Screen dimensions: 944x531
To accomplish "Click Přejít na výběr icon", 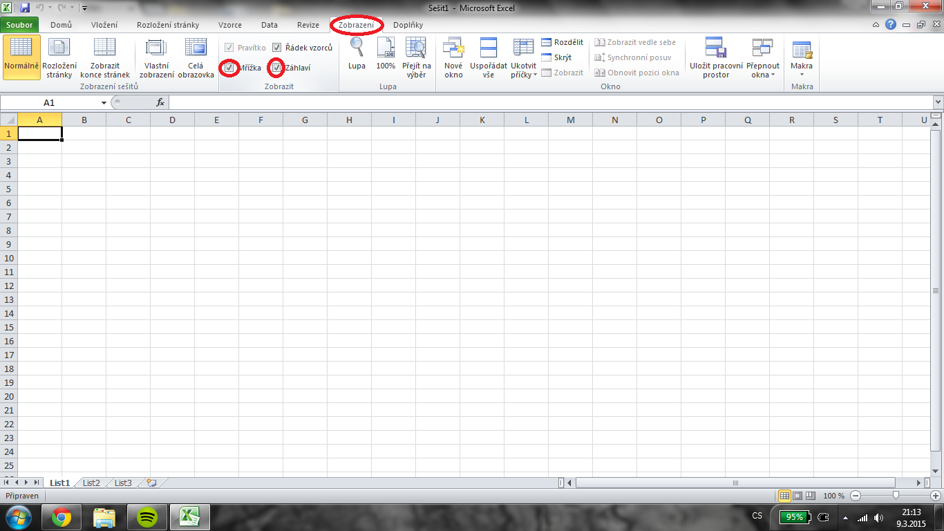I will coord(416,48).
